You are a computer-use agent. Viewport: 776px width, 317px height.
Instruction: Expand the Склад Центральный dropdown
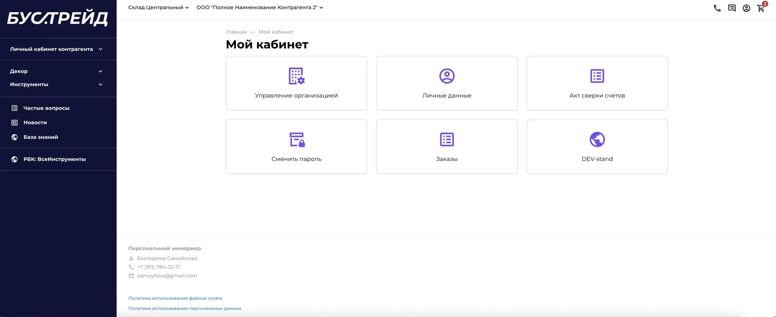tap(158, 7)
